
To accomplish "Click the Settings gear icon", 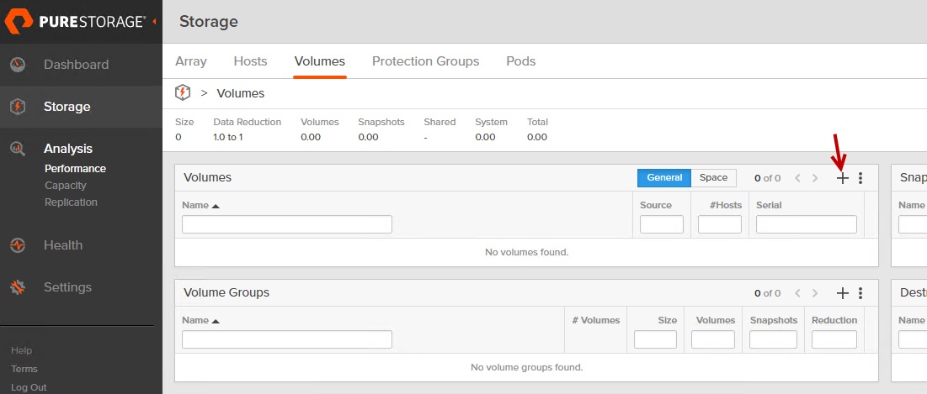I will click(x=18, y=287).
